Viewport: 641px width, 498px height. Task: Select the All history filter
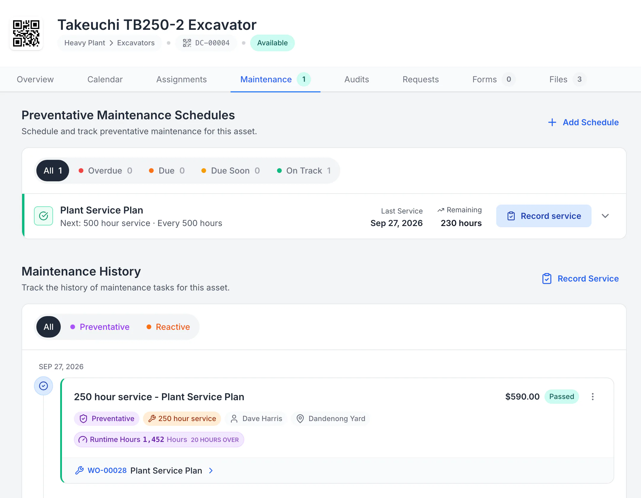49,327
